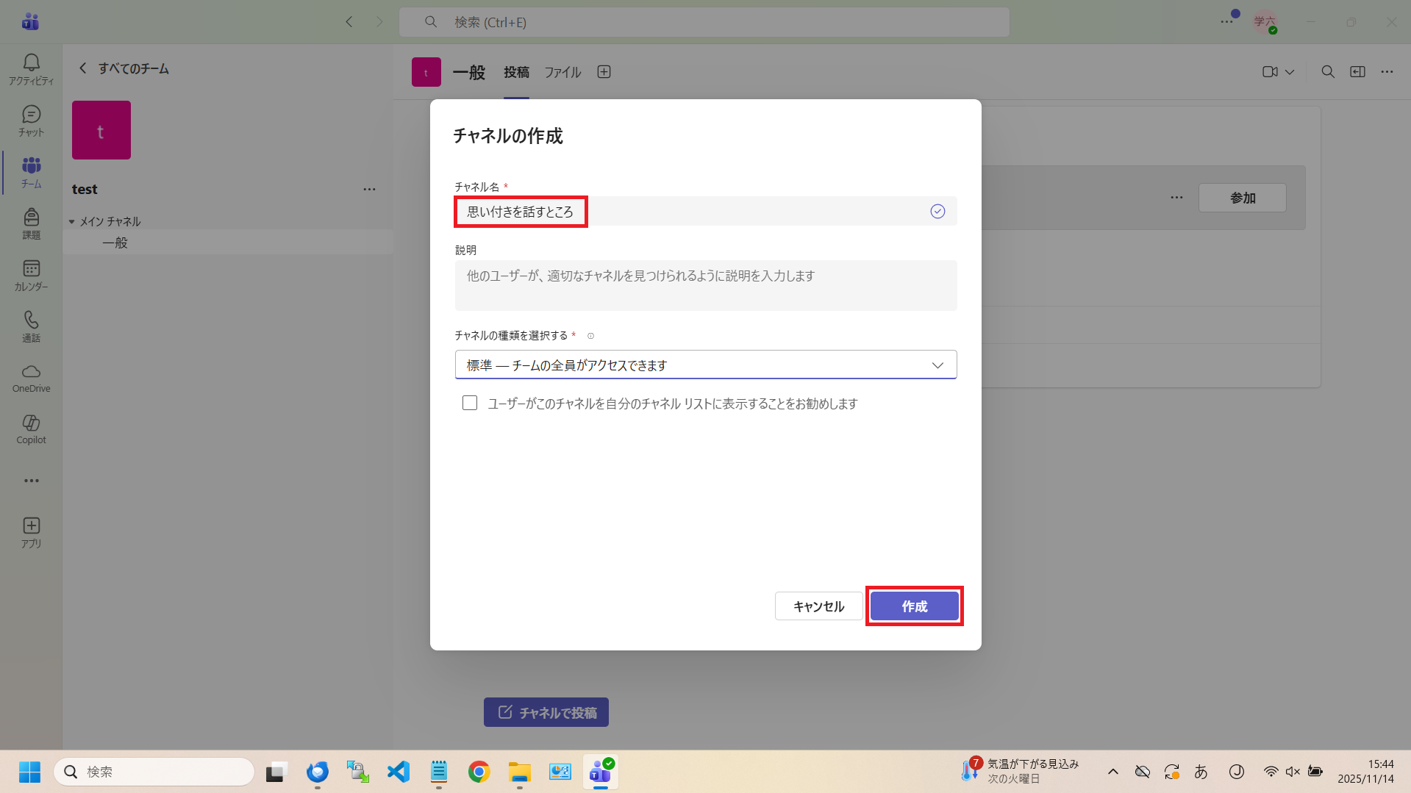This screenshot has width=1411, height=793.
Task: Open the Activity (アクティビティ) icon in sidebar
Action: (31, 69)
